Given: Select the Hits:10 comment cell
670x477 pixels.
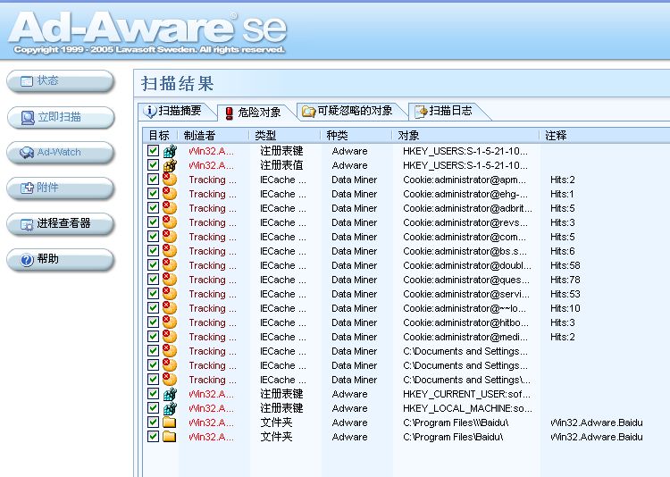Looking at the screenshot, I should pyautogui.click(x=565, y=308).
